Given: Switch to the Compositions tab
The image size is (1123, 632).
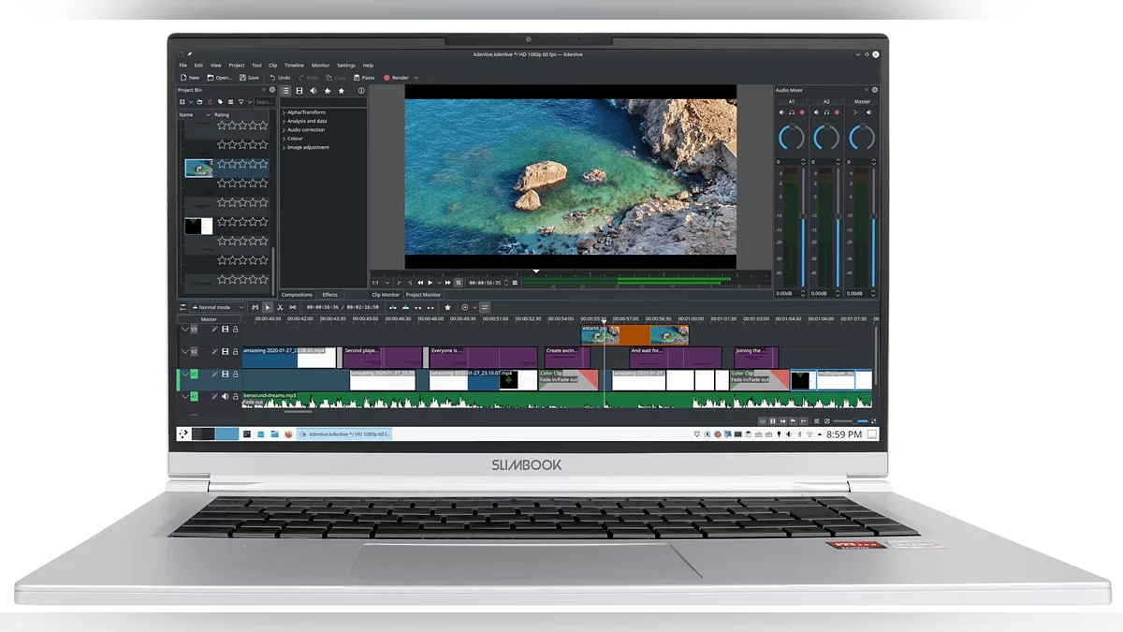Looking at the screenshot, I should pos(297,295).
